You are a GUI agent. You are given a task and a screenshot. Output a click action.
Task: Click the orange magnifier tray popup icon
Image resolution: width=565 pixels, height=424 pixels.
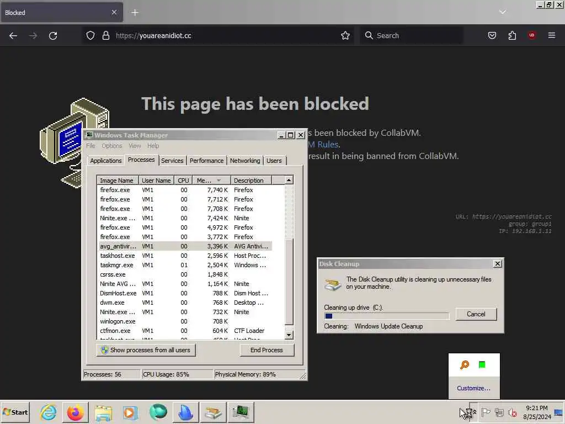point(465,365)
